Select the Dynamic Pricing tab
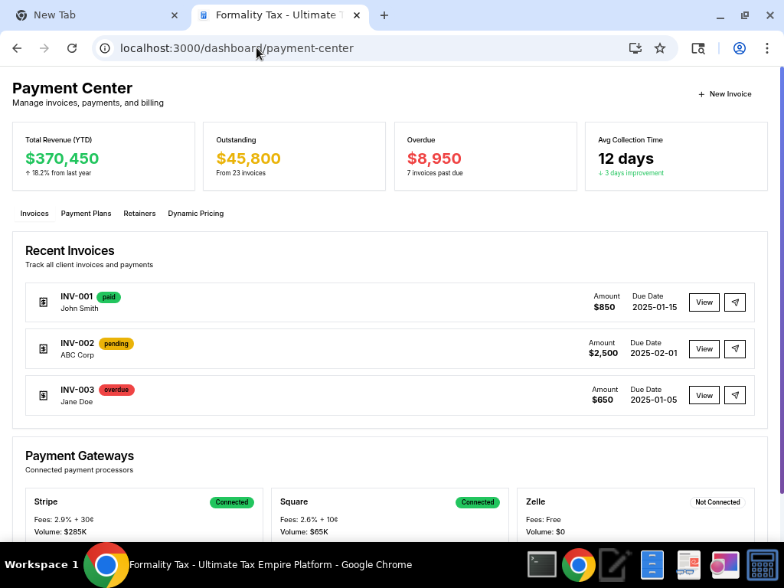784x588 pixels. pos(196,214)
